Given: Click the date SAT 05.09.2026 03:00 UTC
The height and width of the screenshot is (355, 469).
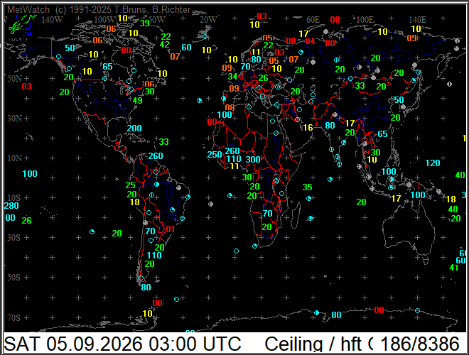Looking at the screenshot, I should point(123,344).
